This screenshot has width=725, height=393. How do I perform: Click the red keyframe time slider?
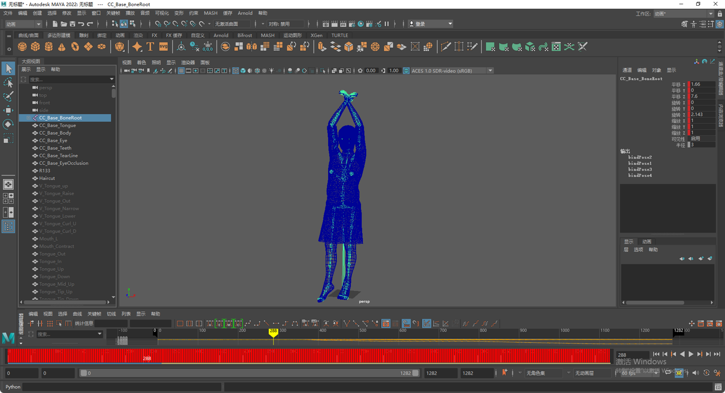click(x=309, y=356)
